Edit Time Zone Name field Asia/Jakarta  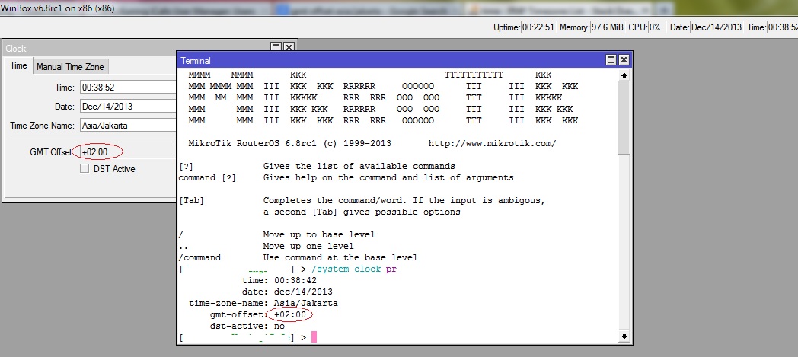[x=128, y=125]
